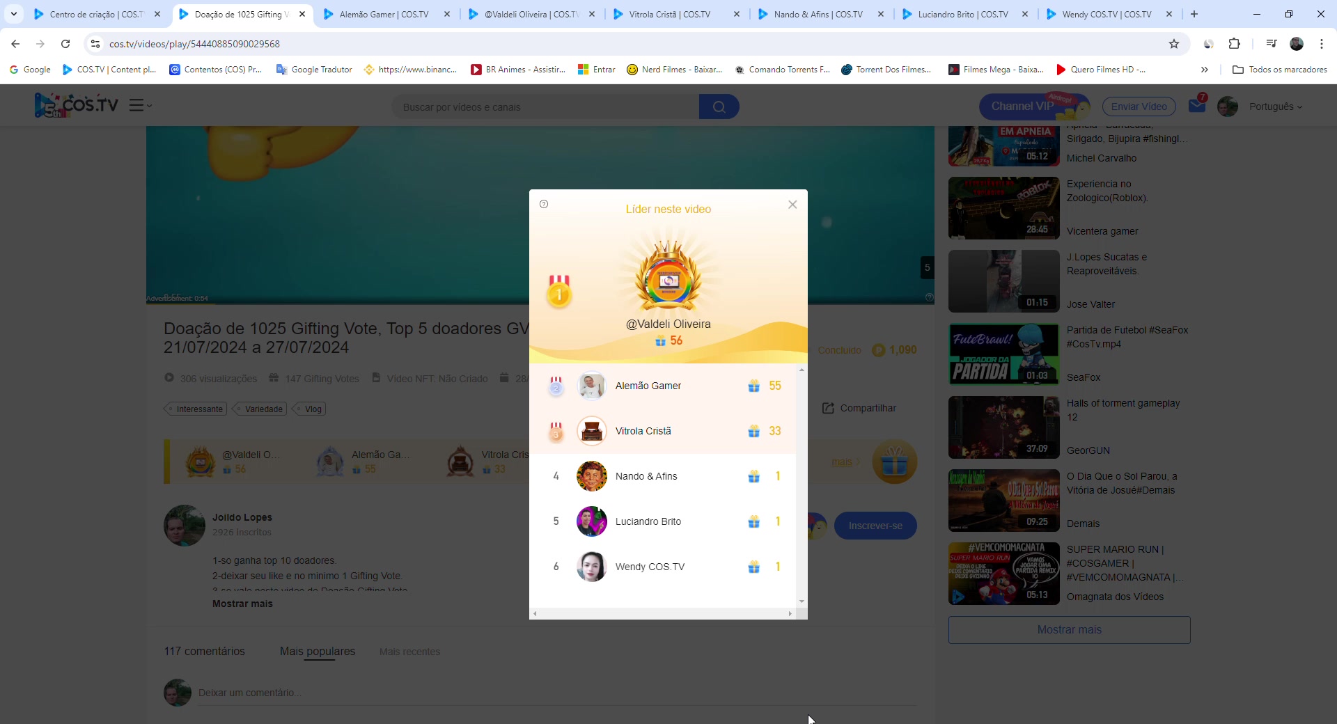Image resolution: width=1337 pixels, height=724 pixels.
Task: Open the hamburger menu next to COS.TV logo
Action: pyautogui.click(x=137, y=105)
